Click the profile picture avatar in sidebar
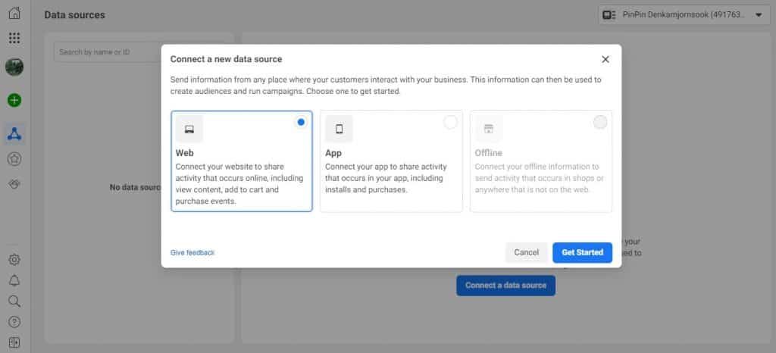The height and width of the screenshot is (353, 776). tap(14, 67)
